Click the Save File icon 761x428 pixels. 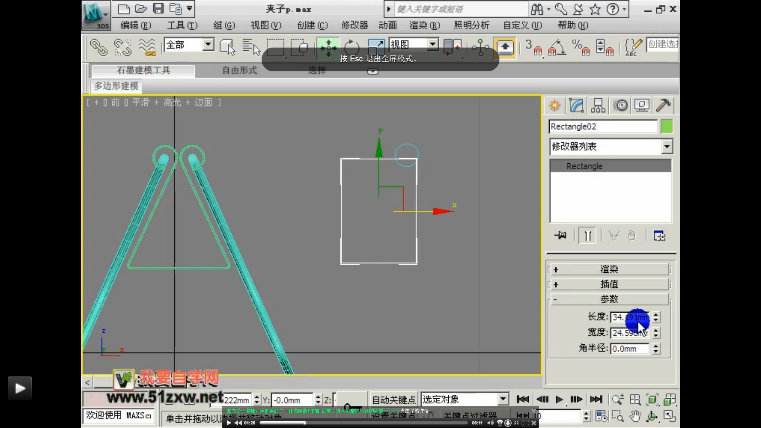click(x=158, y=9)
